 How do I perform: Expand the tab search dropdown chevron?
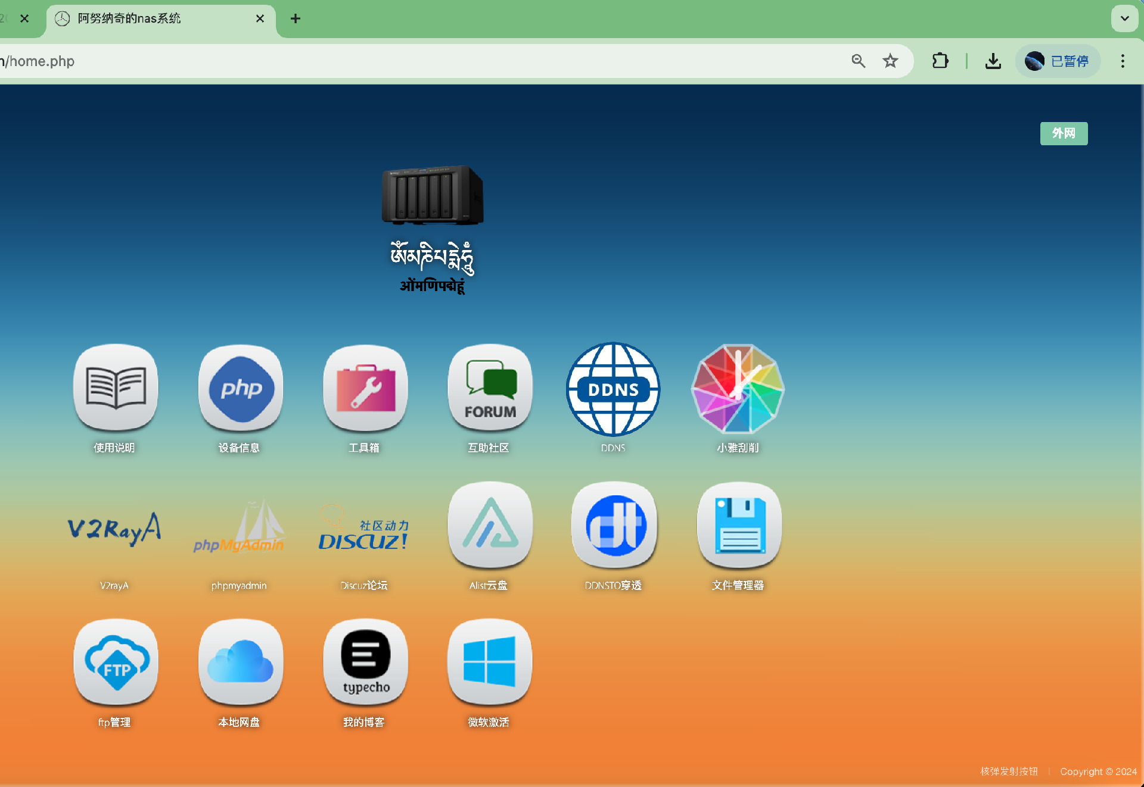(1124, 18)
